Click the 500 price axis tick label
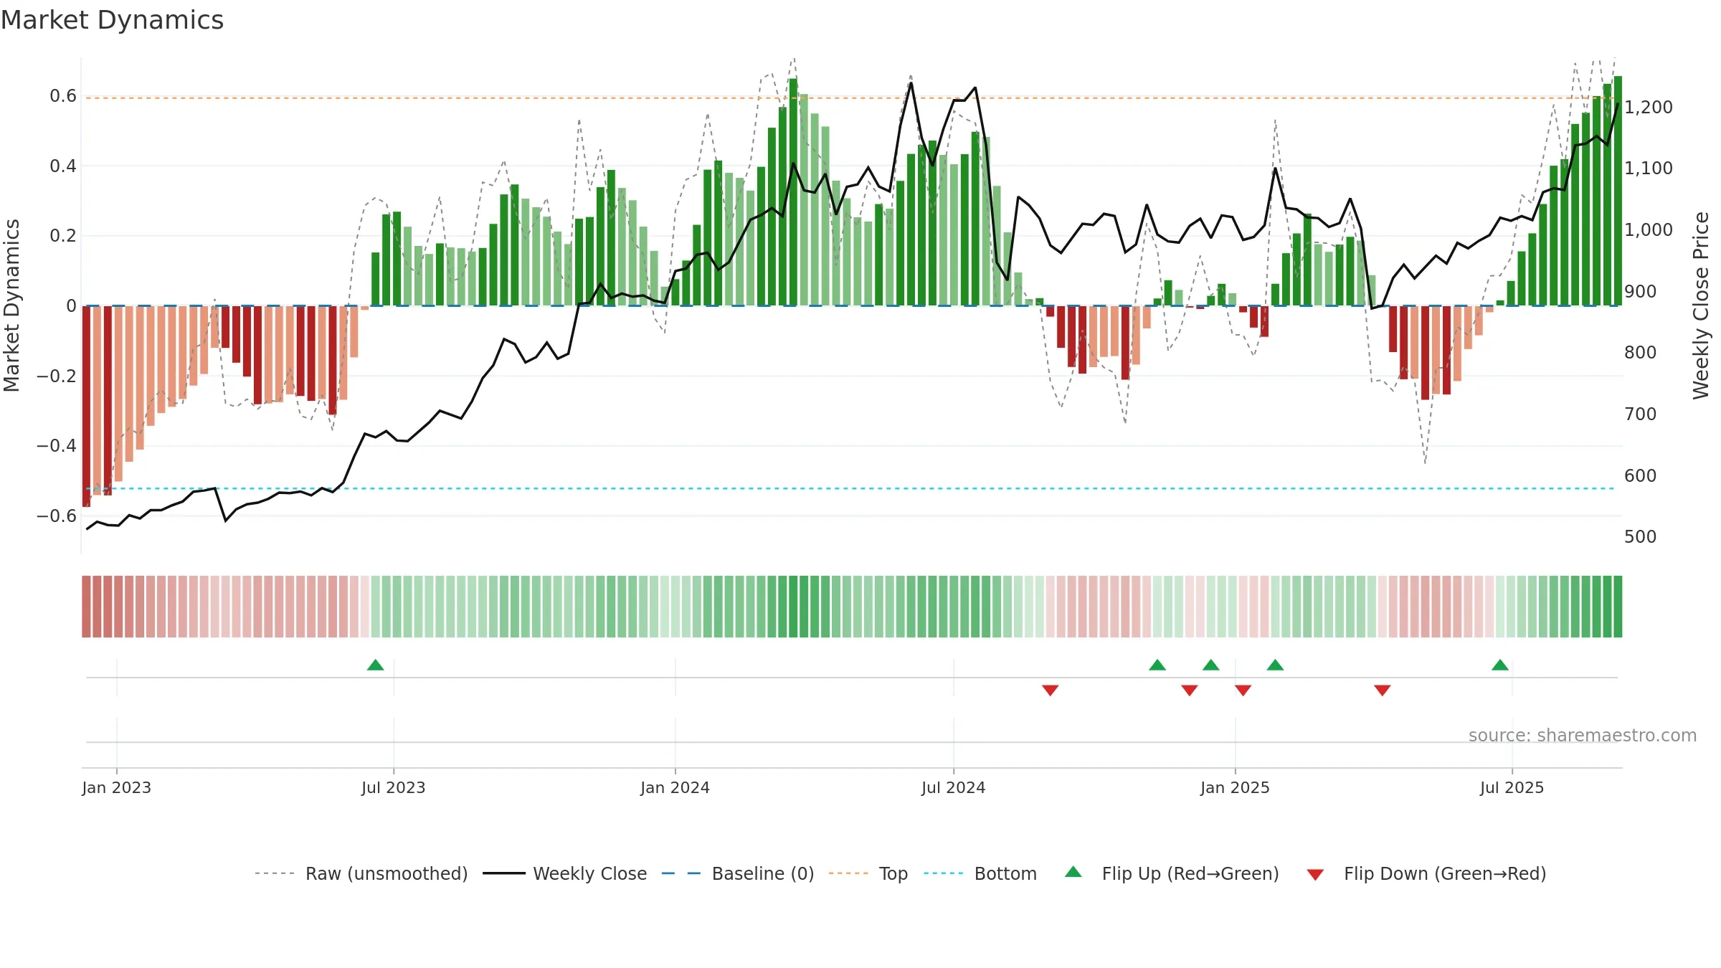The width and height of the screenshot is (1721, 968). 1641,537
